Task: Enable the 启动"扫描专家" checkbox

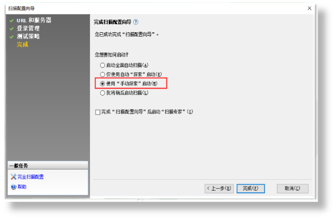Action: click(98, 112)
